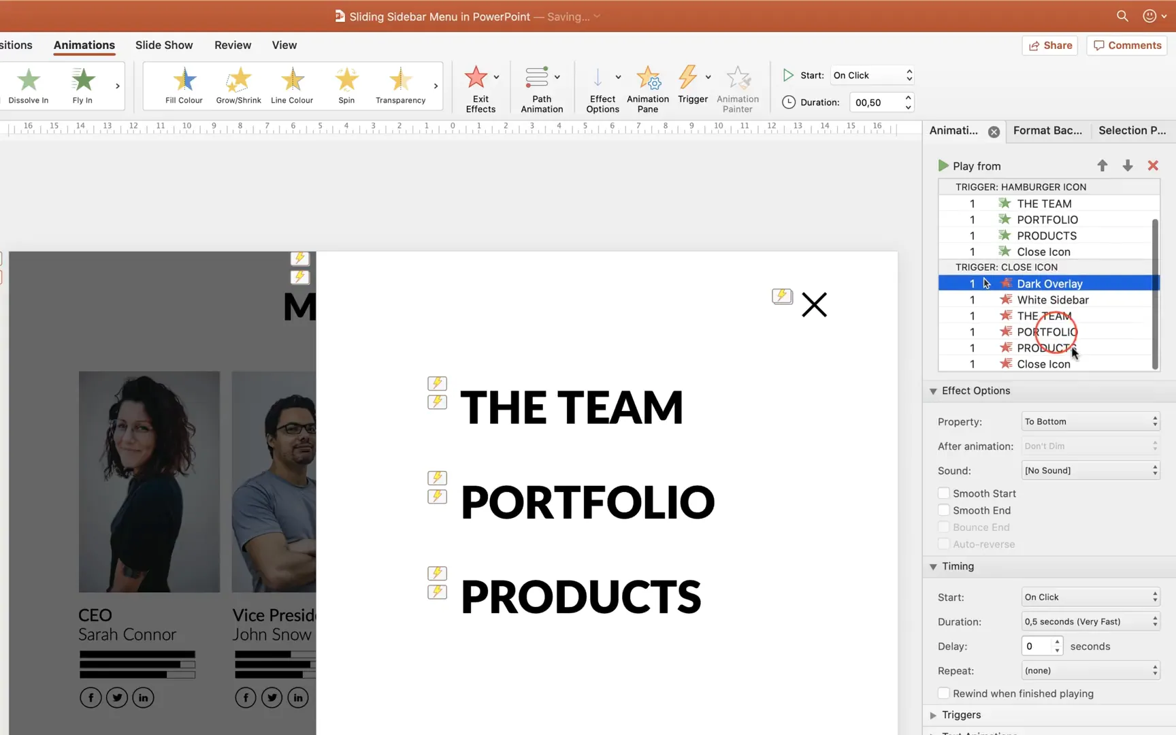Image resolution: width=1176 pixels, height=735 pixels.
Task: Open the Animations ribbon tab
Action: tap(84, 45)
